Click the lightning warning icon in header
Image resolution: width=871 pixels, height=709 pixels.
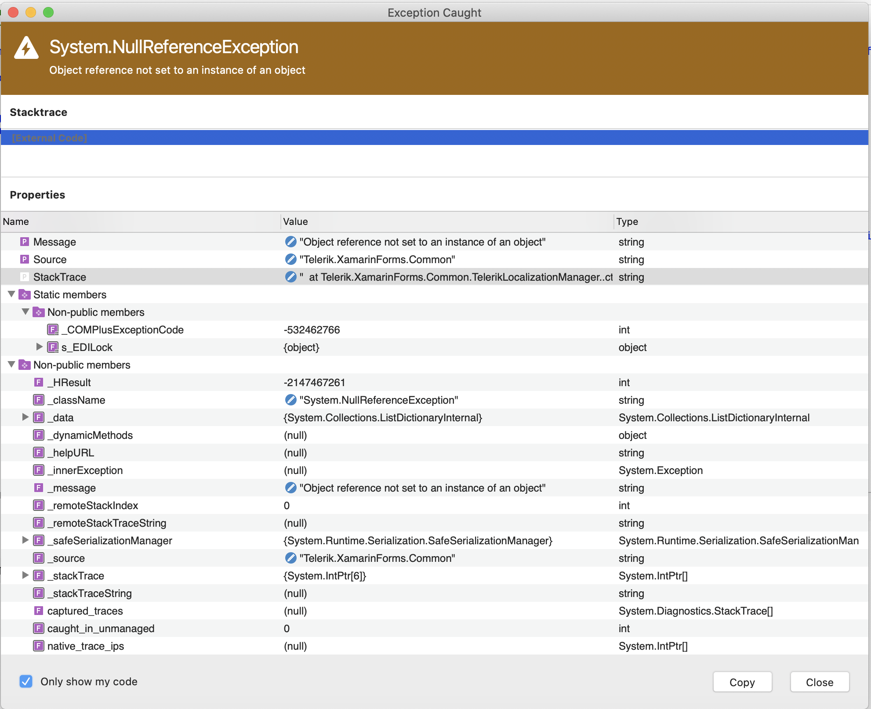26,48
